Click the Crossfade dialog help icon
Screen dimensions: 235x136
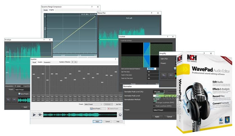click(x=166, y=37)
